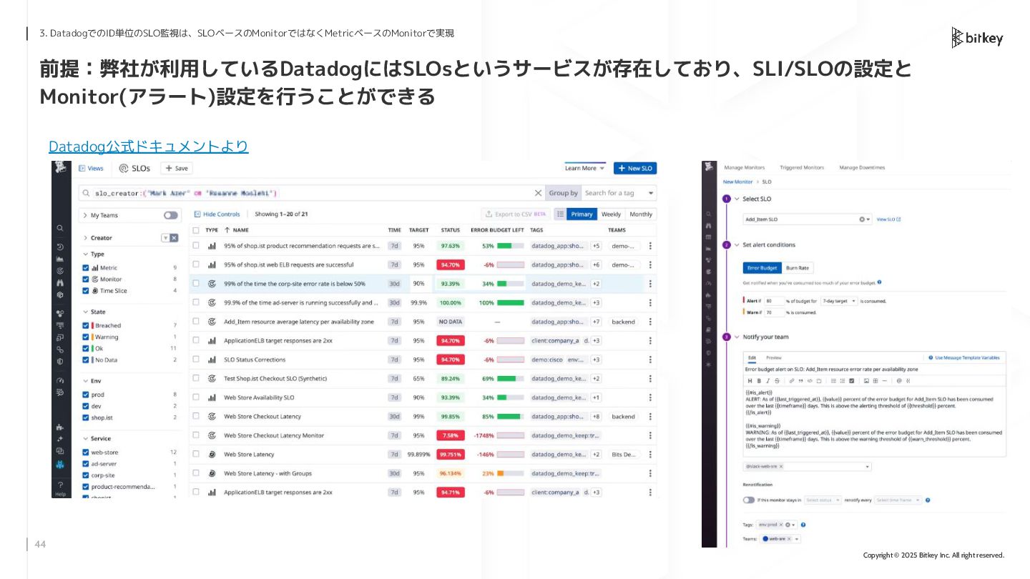Click the Tags help question icon
Viewport: 1030px width, 579px height.
point(803,525)
